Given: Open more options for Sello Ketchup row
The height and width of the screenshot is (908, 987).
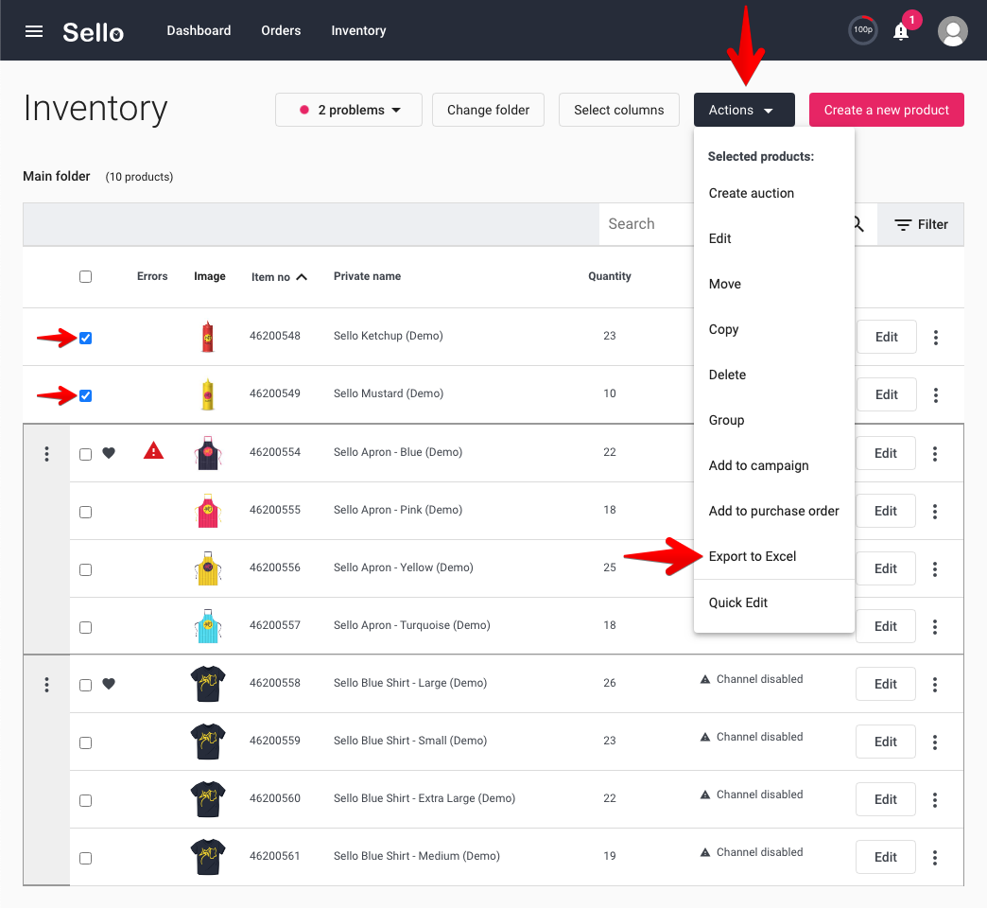Looking at the screenshot, I should [936, 338].
